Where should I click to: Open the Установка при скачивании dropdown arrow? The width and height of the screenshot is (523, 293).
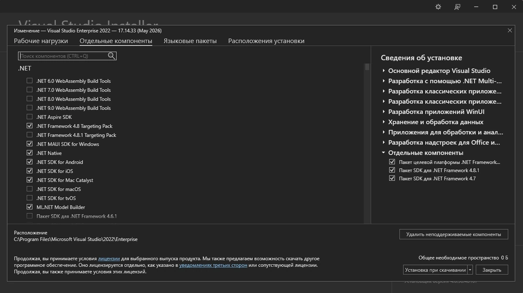pyautogui.click(x=470, y=270)
